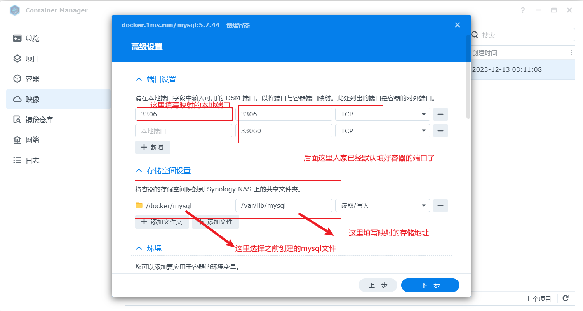Viewport: 583px width, 311px height.
Task: Click the 镜像仓库 search-document icon
Action: [x=17, y=120]
